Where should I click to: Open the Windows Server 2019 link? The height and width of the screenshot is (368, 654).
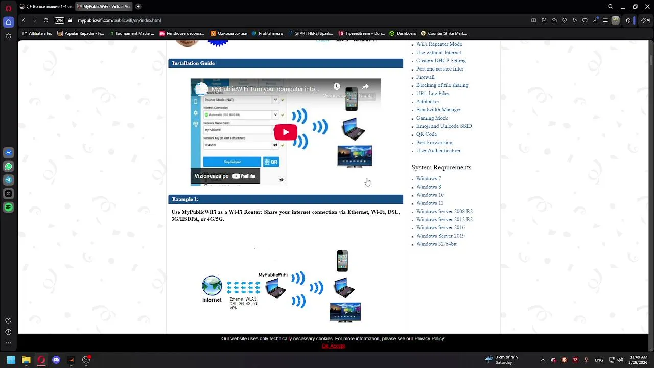click(x=440, y=236)
